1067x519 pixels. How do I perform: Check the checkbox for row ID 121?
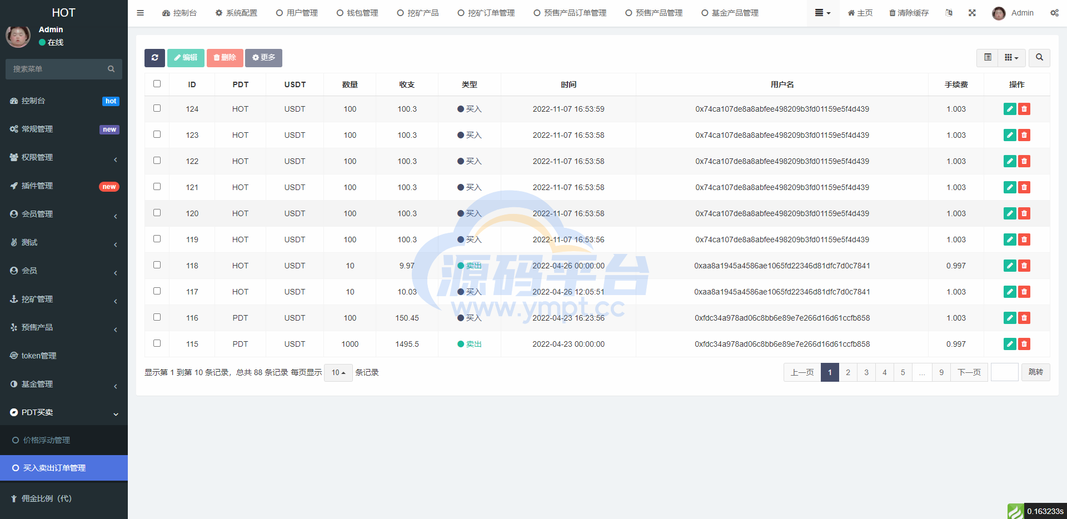click(157, 187)
